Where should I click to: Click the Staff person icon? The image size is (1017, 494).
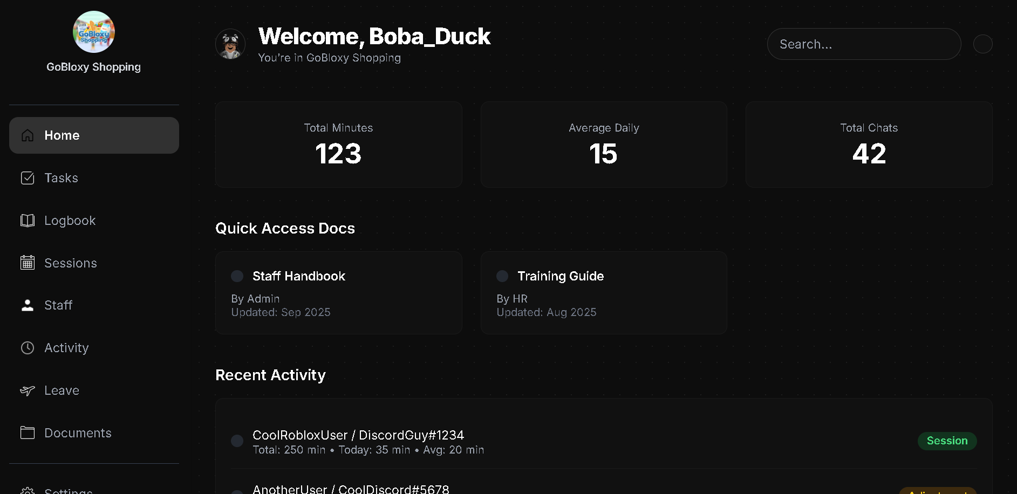click(x=28, y=305)
